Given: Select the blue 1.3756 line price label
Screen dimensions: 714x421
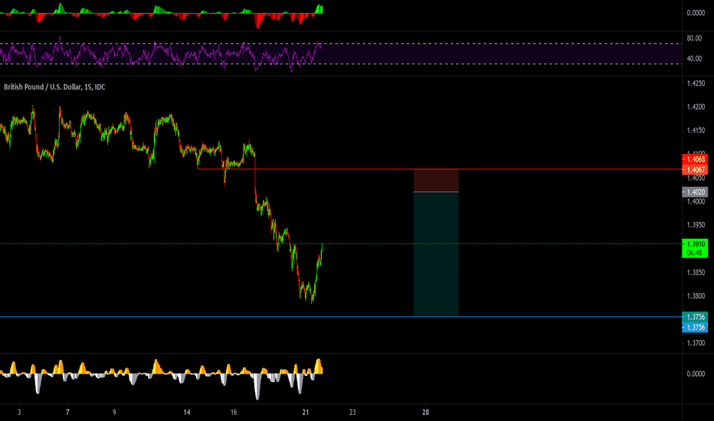Looking at the screenshot, I should coord(695,328).
